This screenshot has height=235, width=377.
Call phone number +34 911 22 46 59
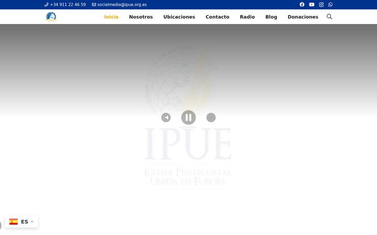[x=65, y=5]
